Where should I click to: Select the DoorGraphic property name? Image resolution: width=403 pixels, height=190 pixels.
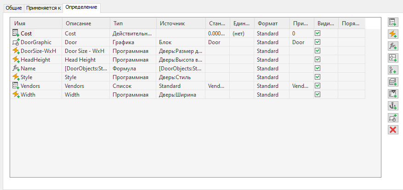[x=36, y=42]
